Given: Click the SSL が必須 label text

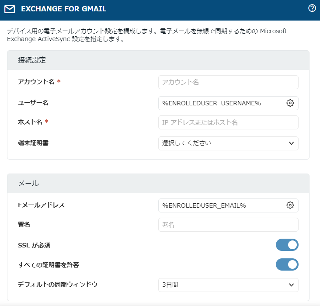Looking at the screenshot, I should pos(34,245).
